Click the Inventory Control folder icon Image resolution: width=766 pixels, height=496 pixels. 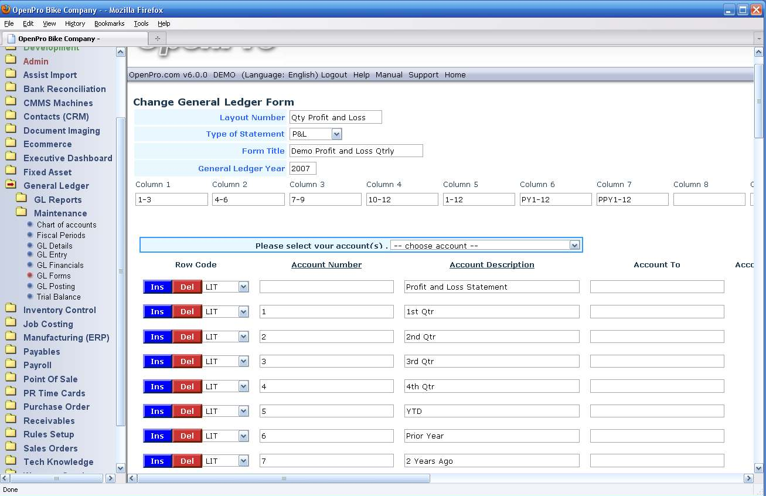click(x=11, y=310)
